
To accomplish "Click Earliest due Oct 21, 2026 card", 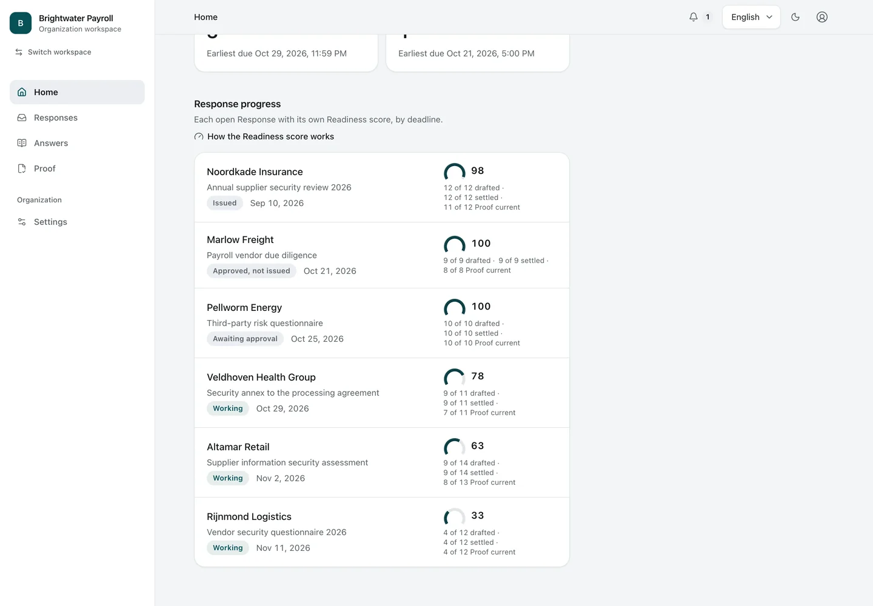I will coord(478,53).
